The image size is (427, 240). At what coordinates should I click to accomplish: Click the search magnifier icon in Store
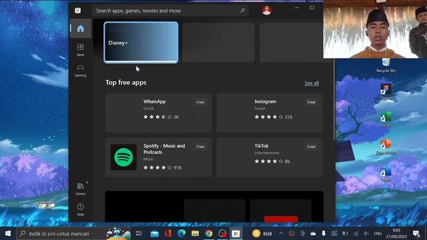[242, 11]
